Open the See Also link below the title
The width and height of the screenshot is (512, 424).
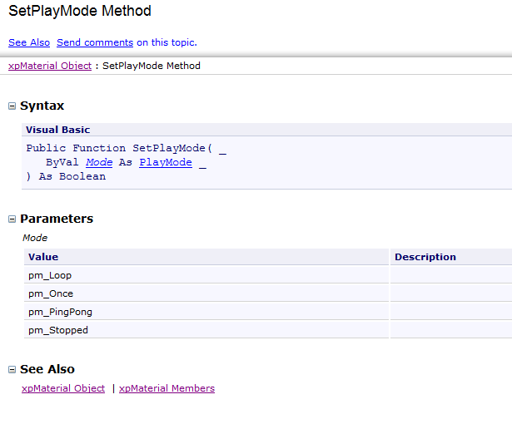29,42
